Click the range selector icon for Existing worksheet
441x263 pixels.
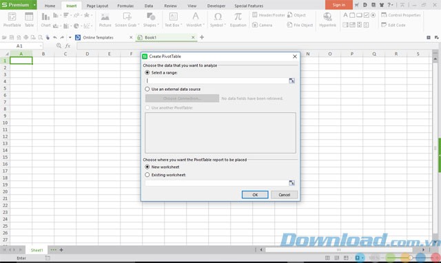click(x=291, y=183)
